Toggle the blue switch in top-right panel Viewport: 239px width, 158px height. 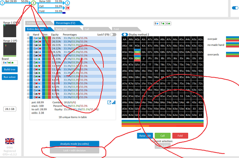point(235,8)
